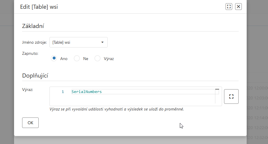The height and width of the screenshot is (144, 268).
Task: Click the Základní section heading
Action: (x=33, y=26)
